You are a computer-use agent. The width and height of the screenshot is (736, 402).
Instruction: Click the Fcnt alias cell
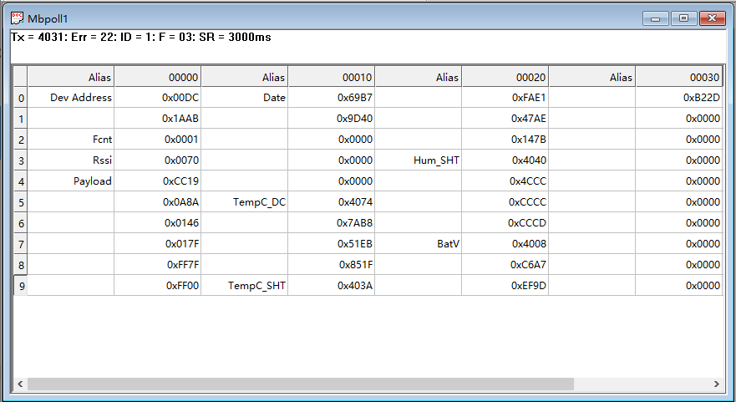click(x=71, y=140)
